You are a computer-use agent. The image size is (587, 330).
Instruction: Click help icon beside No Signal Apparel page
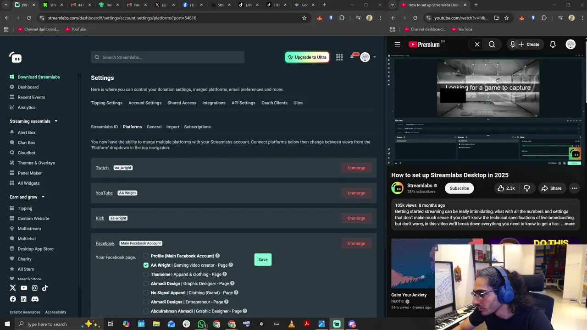coord(236,292)
